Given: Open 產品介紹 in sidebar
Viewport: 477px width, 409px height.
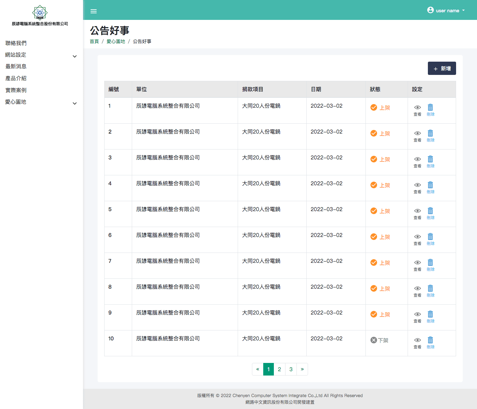Looking at the screenshot, I should pyautogui.click(x=16, y=78).
